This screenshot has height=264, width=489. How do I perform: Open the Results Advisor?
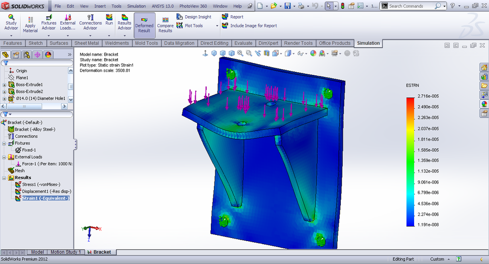124,22
